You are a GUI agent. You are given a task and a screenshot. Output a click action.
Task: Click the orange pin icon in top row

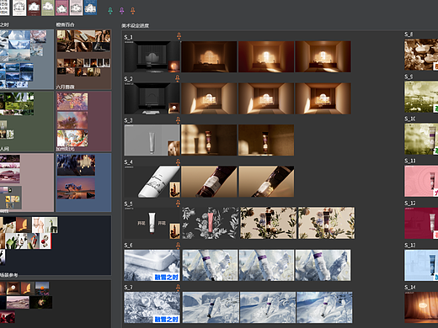tap(133, 11)
